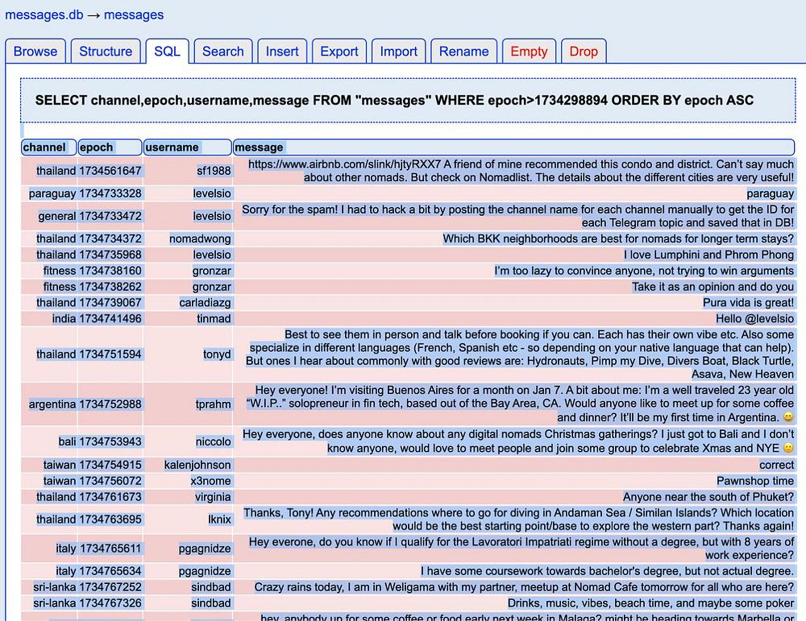Open the Import tab
The height and width of the screenshot is (621, 806).
click(x=399, y=52)
